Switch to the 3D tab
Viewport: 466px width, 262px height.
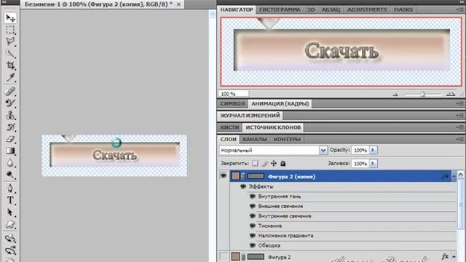[x=311, y=9]
